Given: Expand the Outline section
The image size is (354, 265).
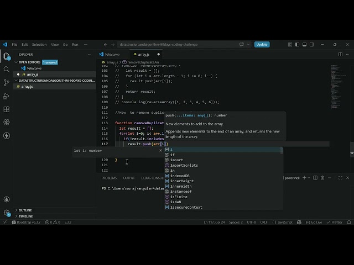Looking at the screenshot, I should [x=16, y=210].
